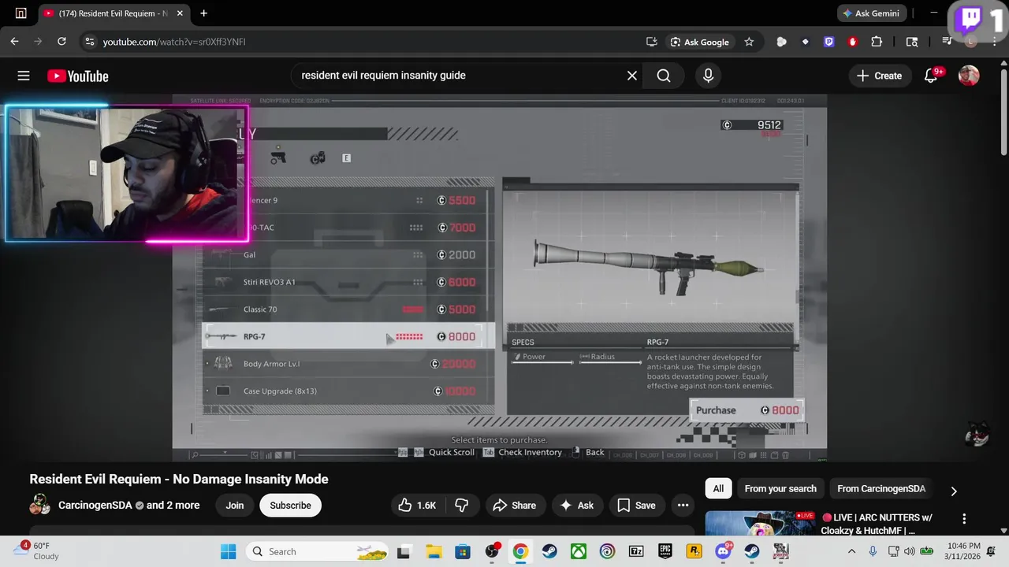This screenshot has width=1009, height=567.
Task: Click the Ask button under the video
Action: [x=577, y=506]
